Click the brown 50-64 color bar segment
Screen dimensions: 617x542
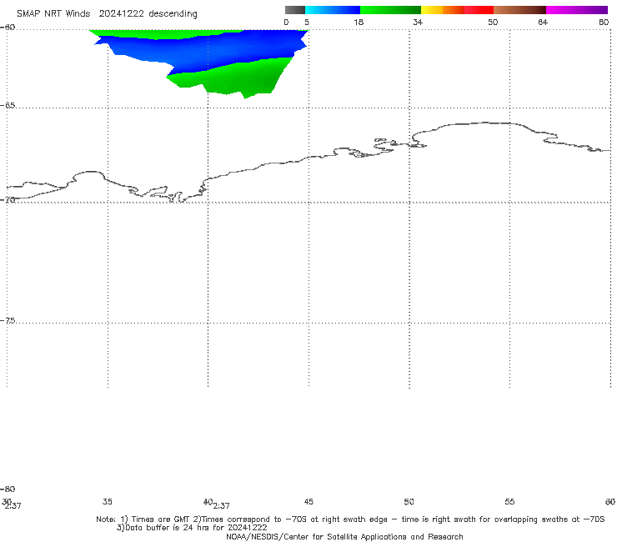[519, 10]
